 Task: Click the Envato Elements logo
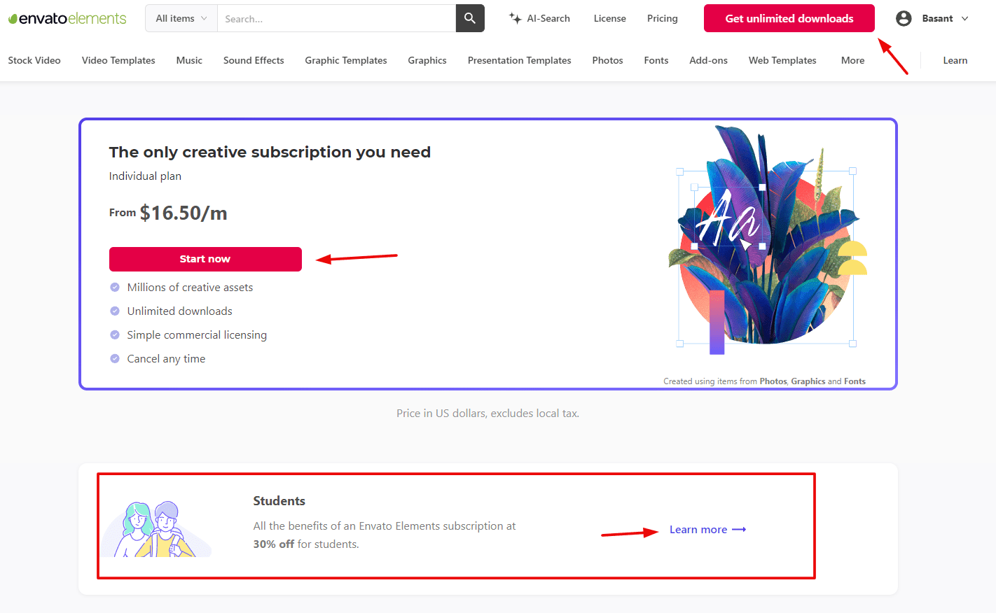point(67,18)
